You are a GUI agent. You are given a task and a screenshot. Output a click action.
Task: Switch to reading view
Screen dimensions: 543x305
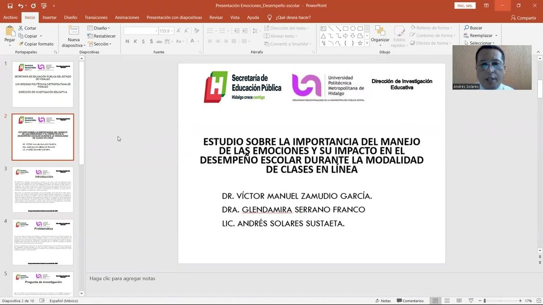pyautogui.click(x=459, y=300)
